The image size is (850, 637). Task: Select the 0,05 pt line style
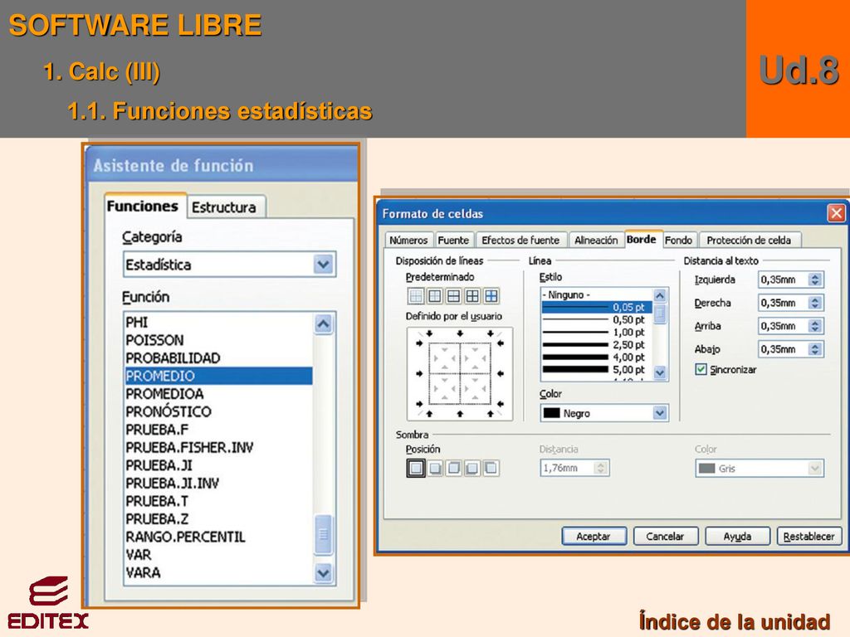click(x=598, y=307)
